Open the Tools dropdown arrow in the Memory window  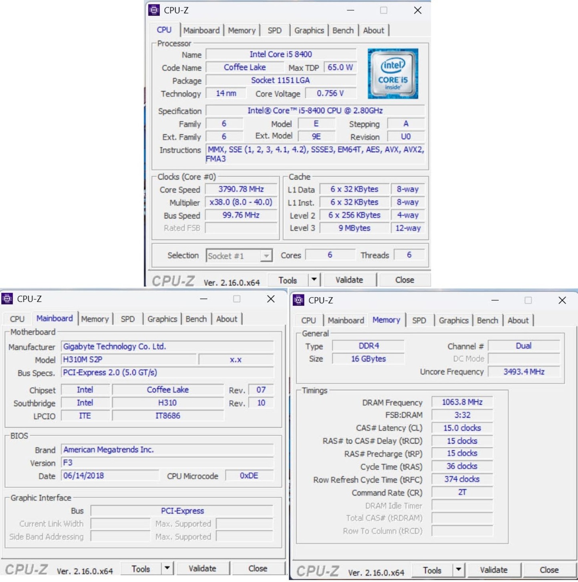[458, 570]
